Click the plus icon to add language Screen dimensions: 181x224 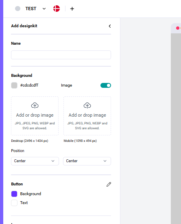[72, 9]
